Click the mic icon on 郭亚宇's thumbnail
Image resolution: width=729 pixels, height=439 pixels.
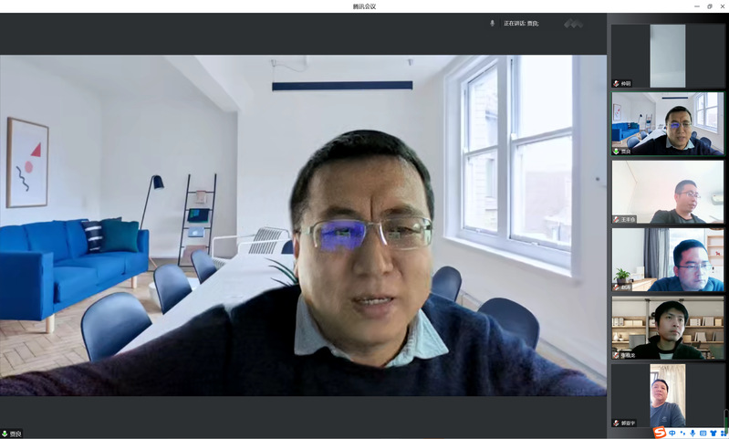[616, 423]
